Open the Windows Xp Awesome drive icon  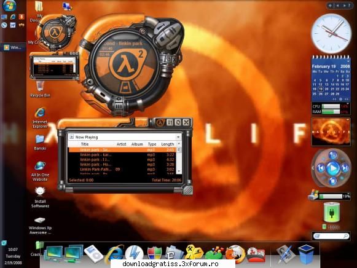click(x=40, y=220)
